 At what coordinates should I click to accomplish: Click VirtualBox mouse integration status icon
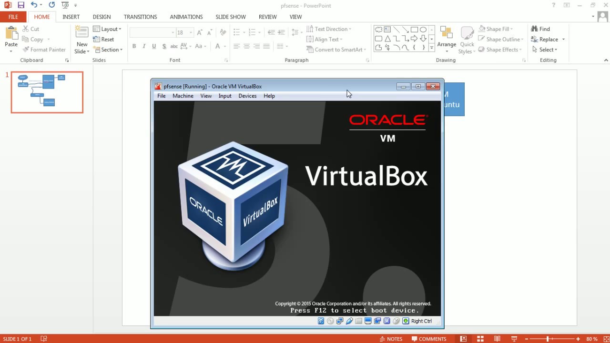coord(396,321)
